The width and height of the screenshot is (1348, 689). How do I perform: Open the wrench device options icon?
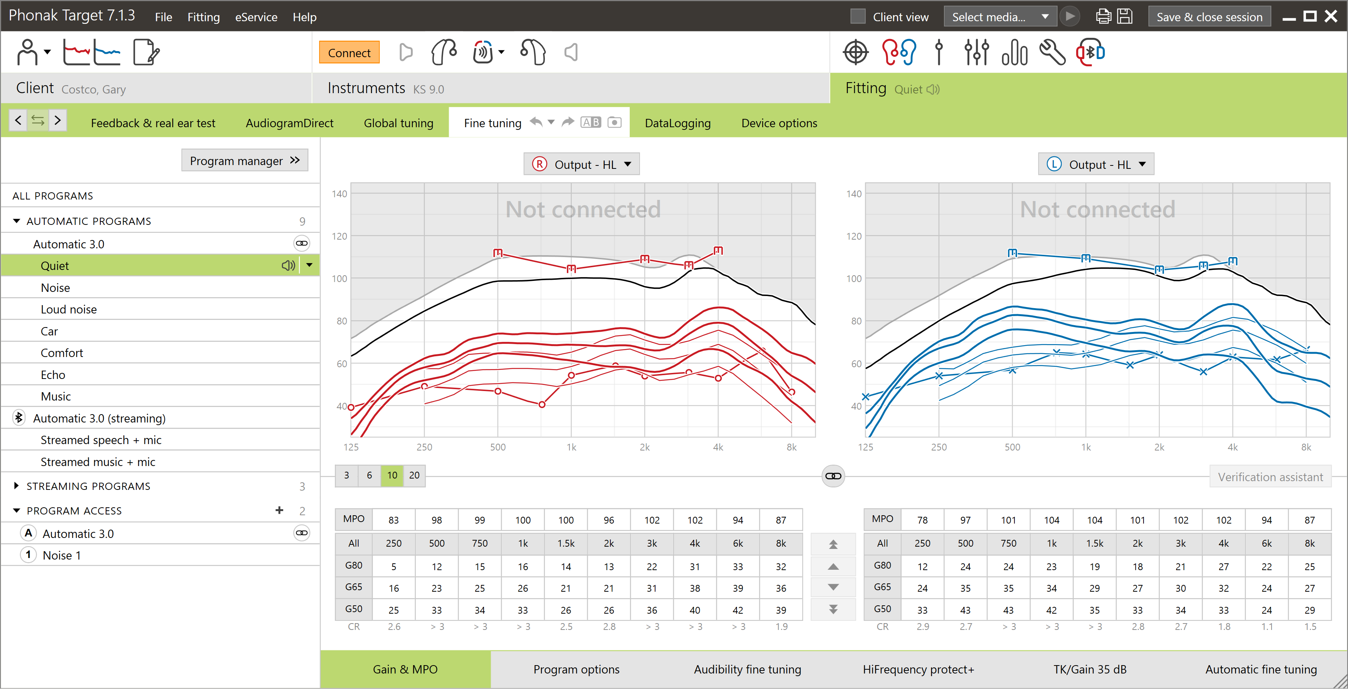coord(1052,52)
